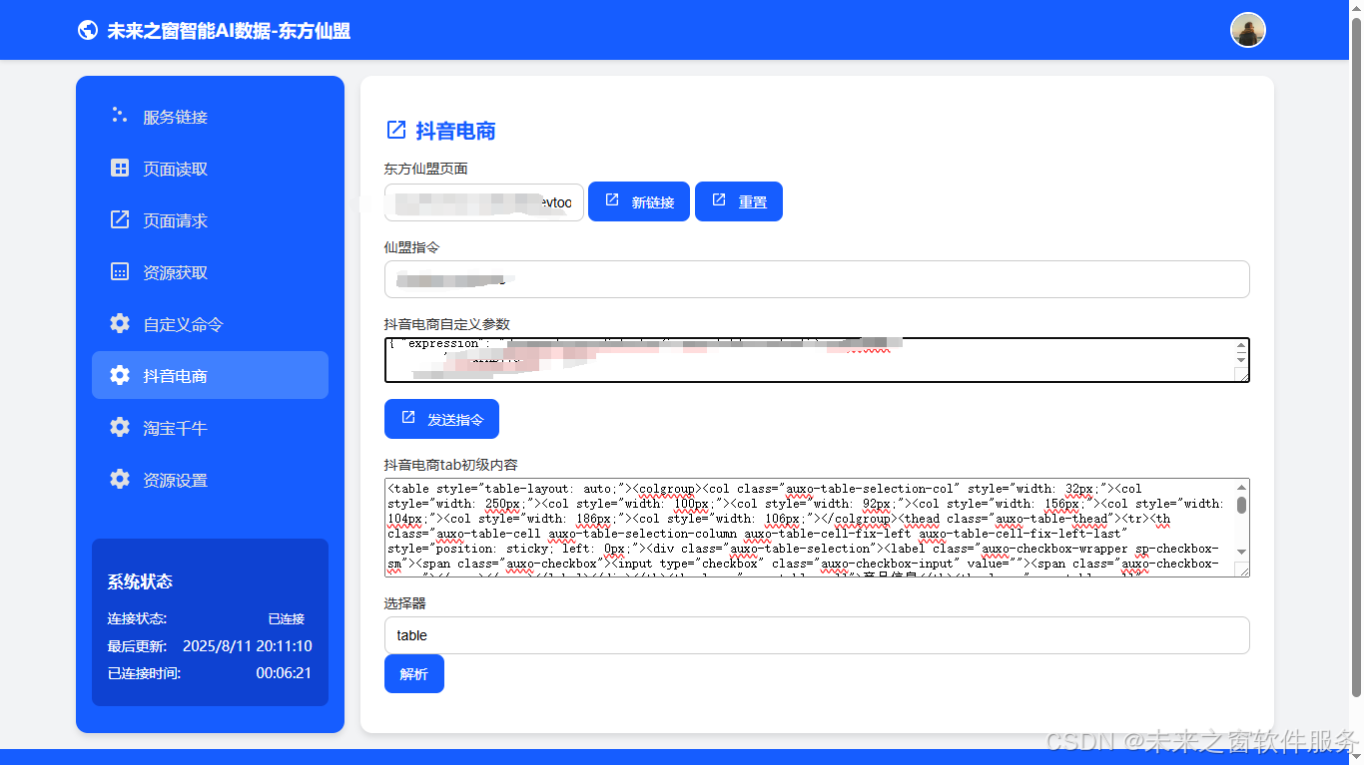Viewport: 1364px width, 765px height.
Task: Click the resize grip of the 自定义参数 textarea
Action: tap(1241, 374)
